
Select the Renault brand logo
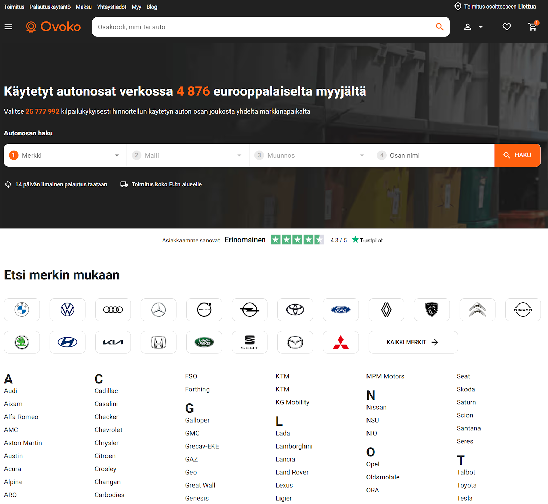[x=386, y=310]
